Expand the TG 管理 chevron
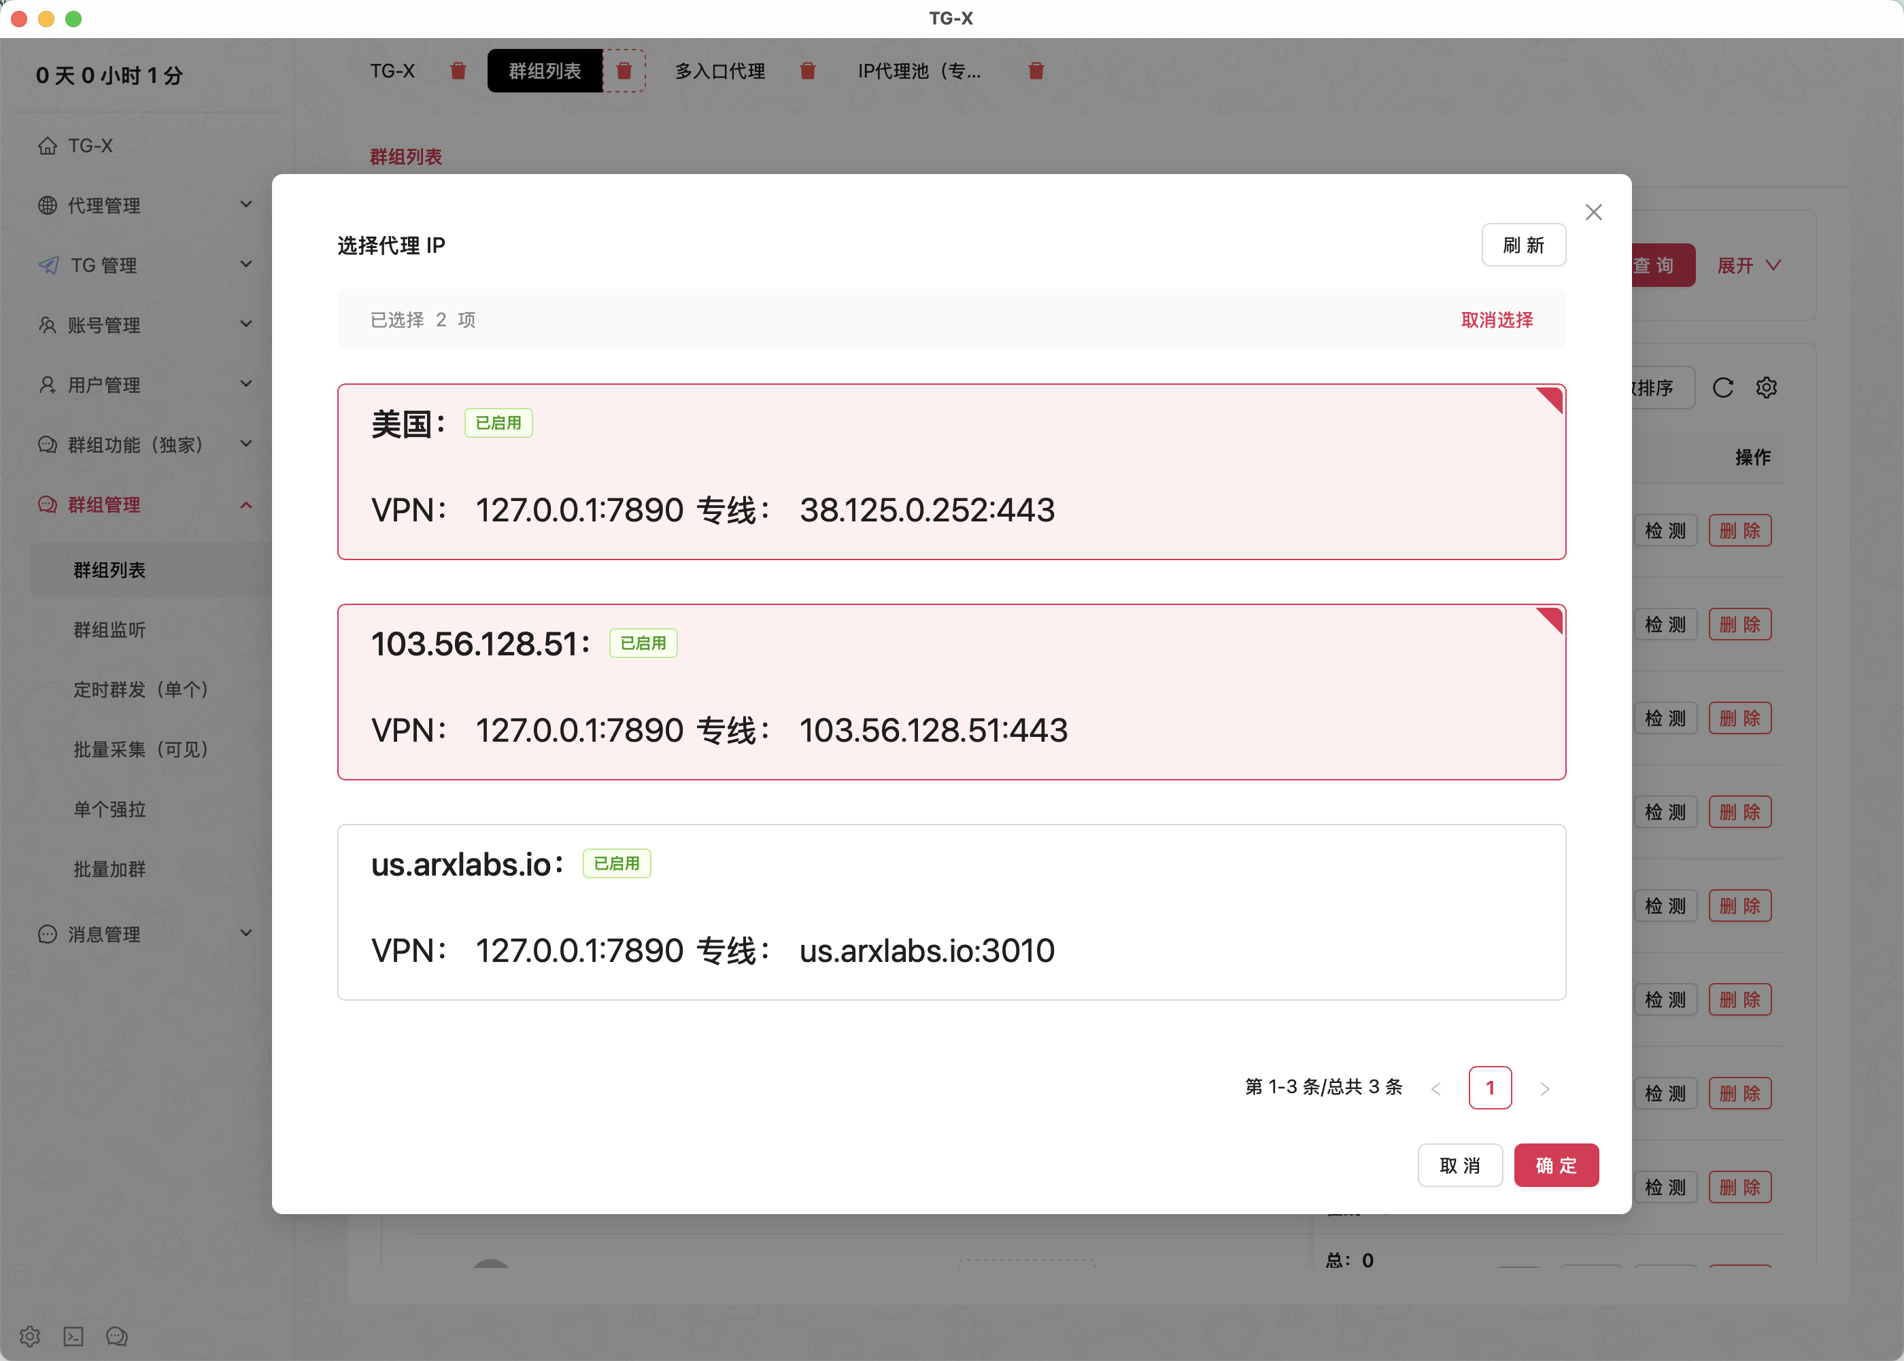This screenshot has width=1904, height=1361. [x=245, y=264]
